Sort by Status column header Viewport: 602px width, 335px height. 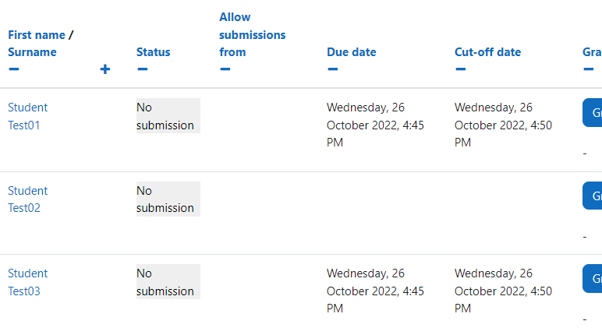tap(153, 52)
